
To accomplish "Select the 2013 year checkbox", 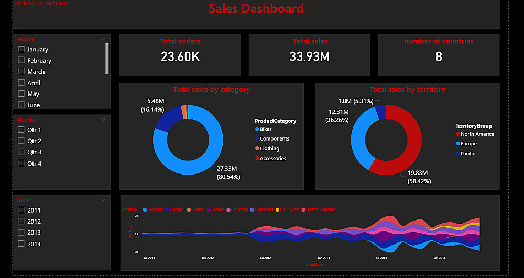I will click(x=21, y=233).
